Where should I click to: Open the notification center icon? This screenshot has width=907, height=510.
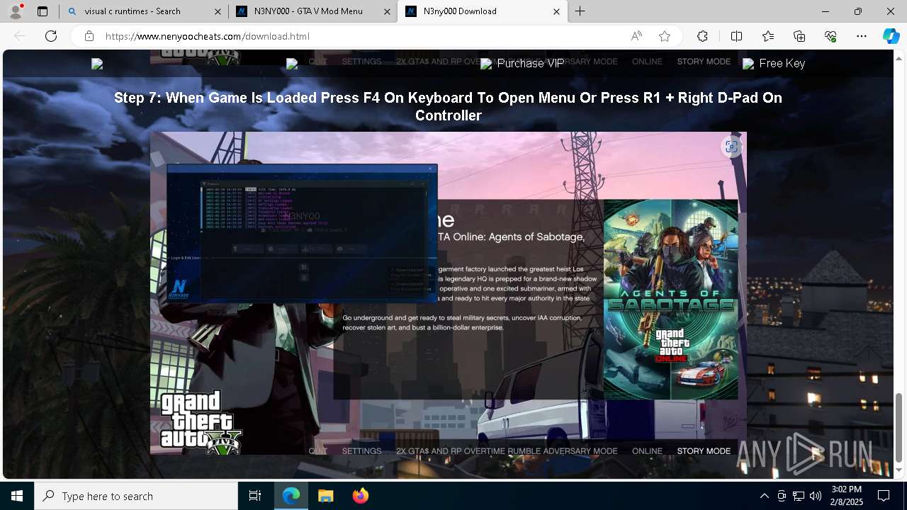tap(884, 496)
